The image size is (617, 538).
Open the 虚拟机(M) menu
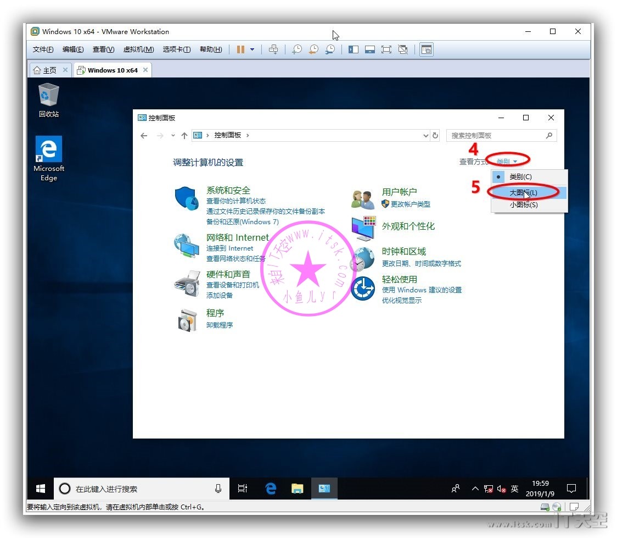[x=138, y=49]
